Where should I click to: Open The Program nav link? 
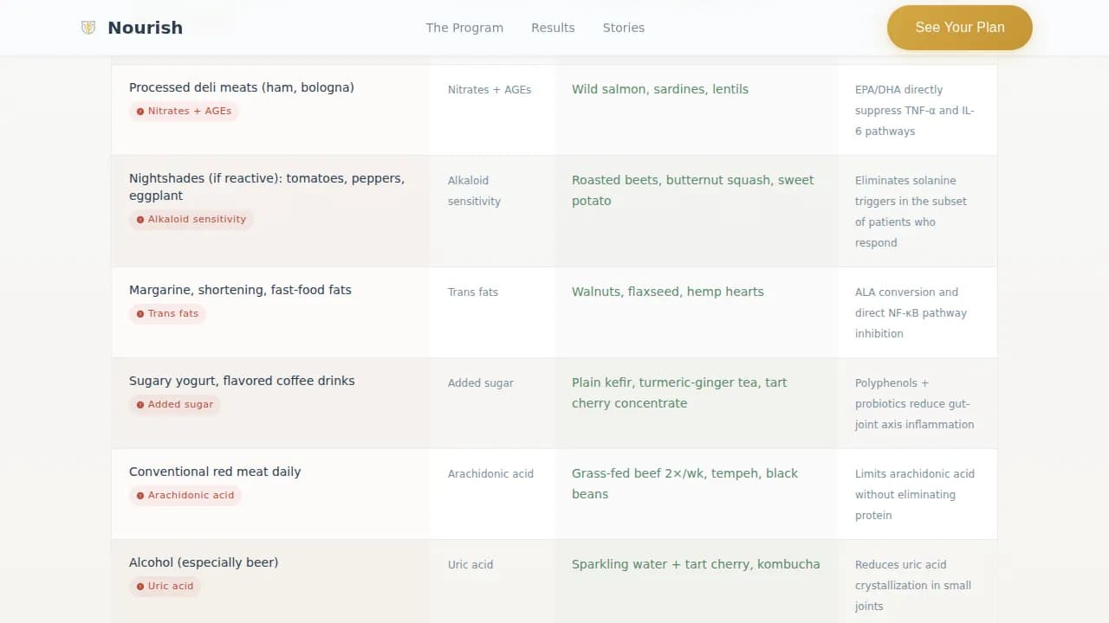[464, 28]
